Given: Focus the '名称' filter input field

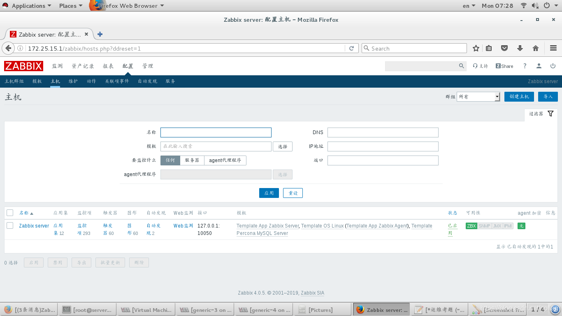Looking at the screenshot, I should pos(216,132).
